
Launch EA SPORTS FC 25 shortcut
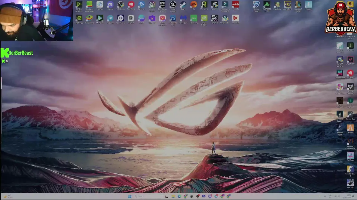267,6
